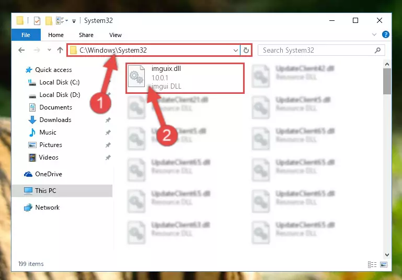Refresh the System32 folder
The width and height of the screenshot is (402, 280).
(x=246, y=51)
